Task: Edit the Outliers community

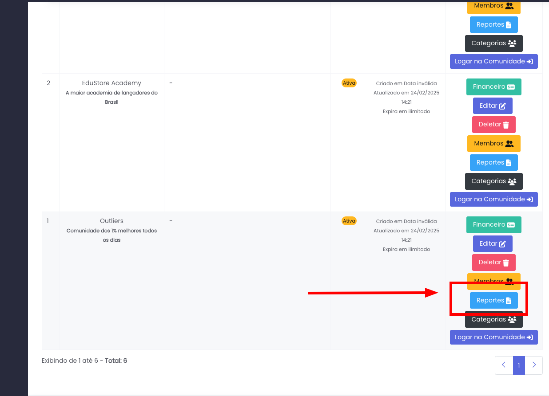Action: pyautogui.click(x=493, y=244)
